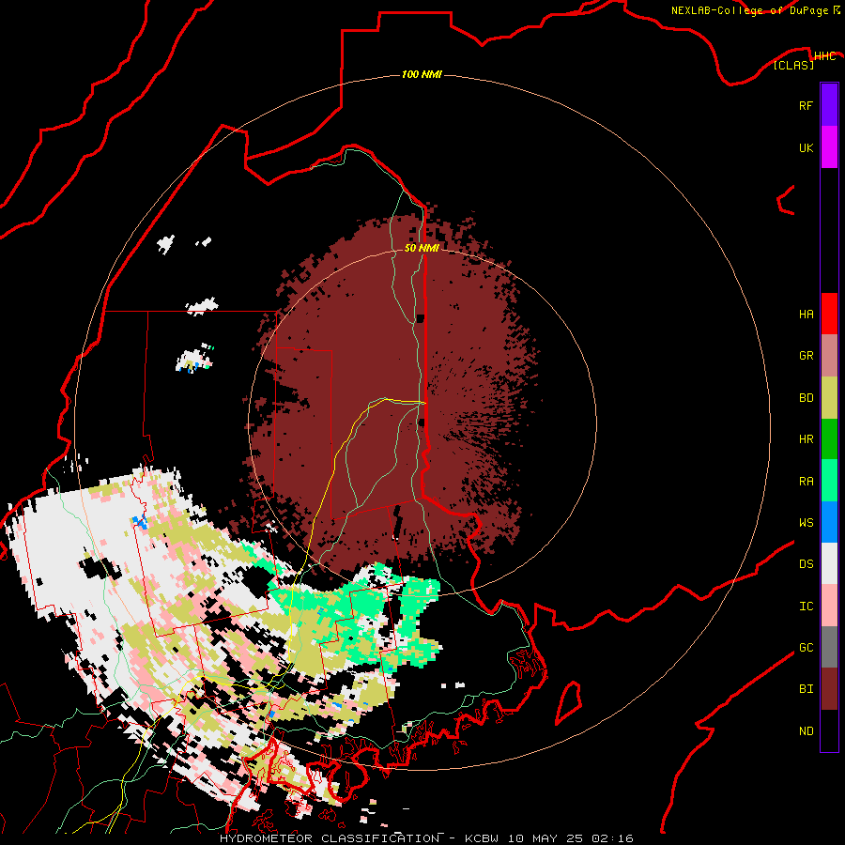
Task: Select the GR legend color block
Action: click(829, 356)
